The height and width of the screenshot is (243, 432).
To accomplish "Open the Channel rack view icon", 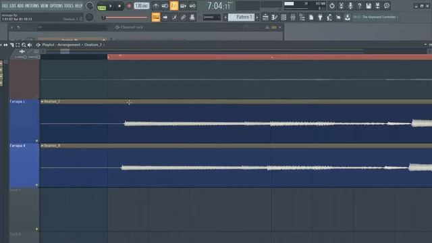I will 283,18.
